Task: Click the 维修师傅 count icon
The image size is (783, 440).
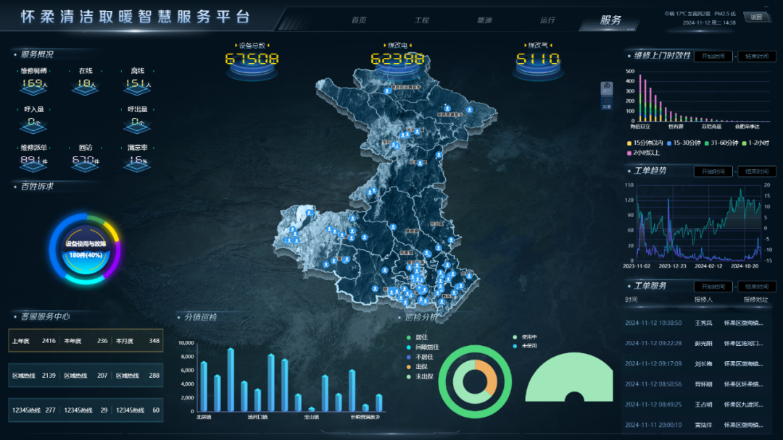Action: pos(34,85)
